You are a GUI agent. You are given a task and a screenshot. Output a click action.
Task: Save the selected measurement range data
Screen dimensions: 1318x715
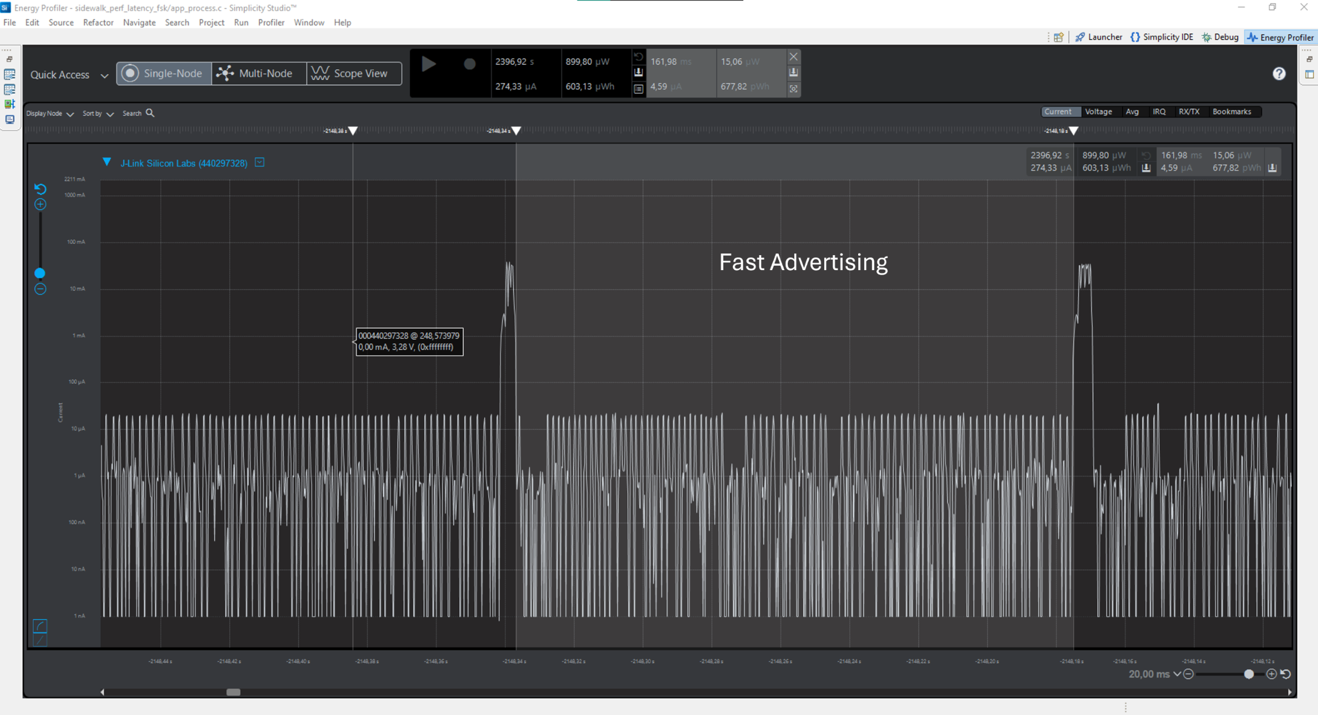(x=793, y=73)
